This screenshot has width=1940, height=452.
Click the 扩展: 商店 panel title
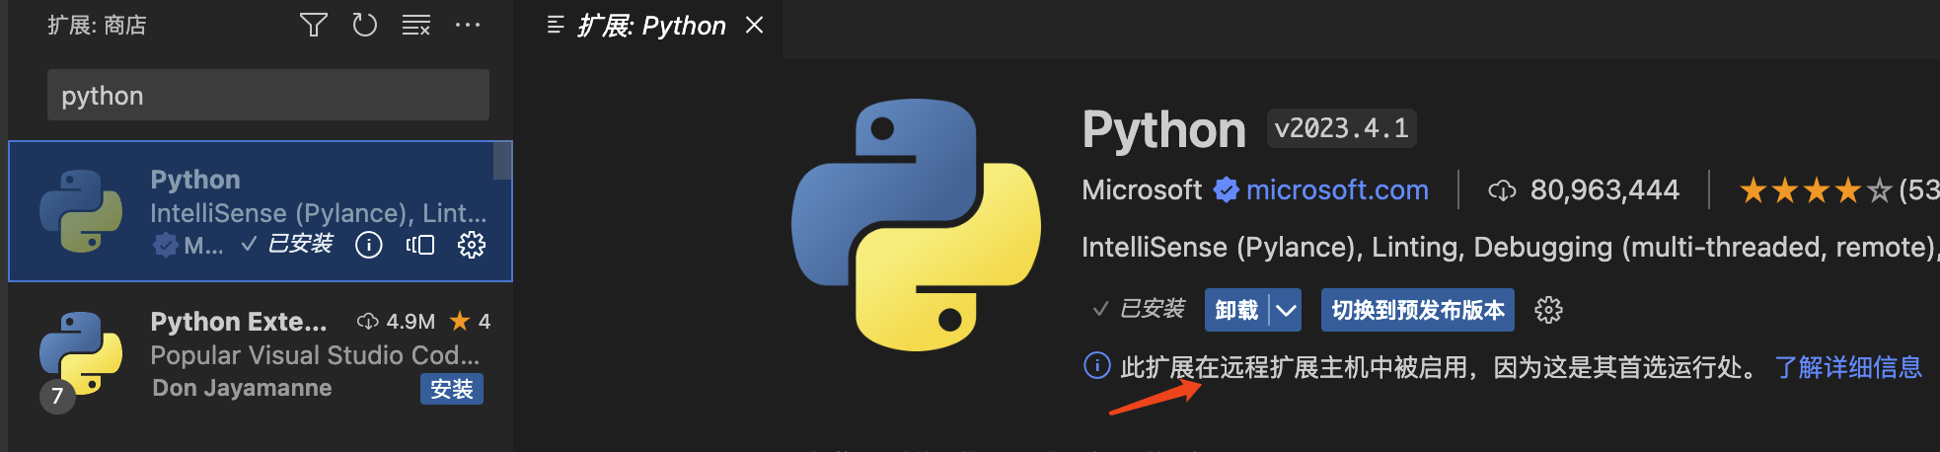click(x=97, y=25)
